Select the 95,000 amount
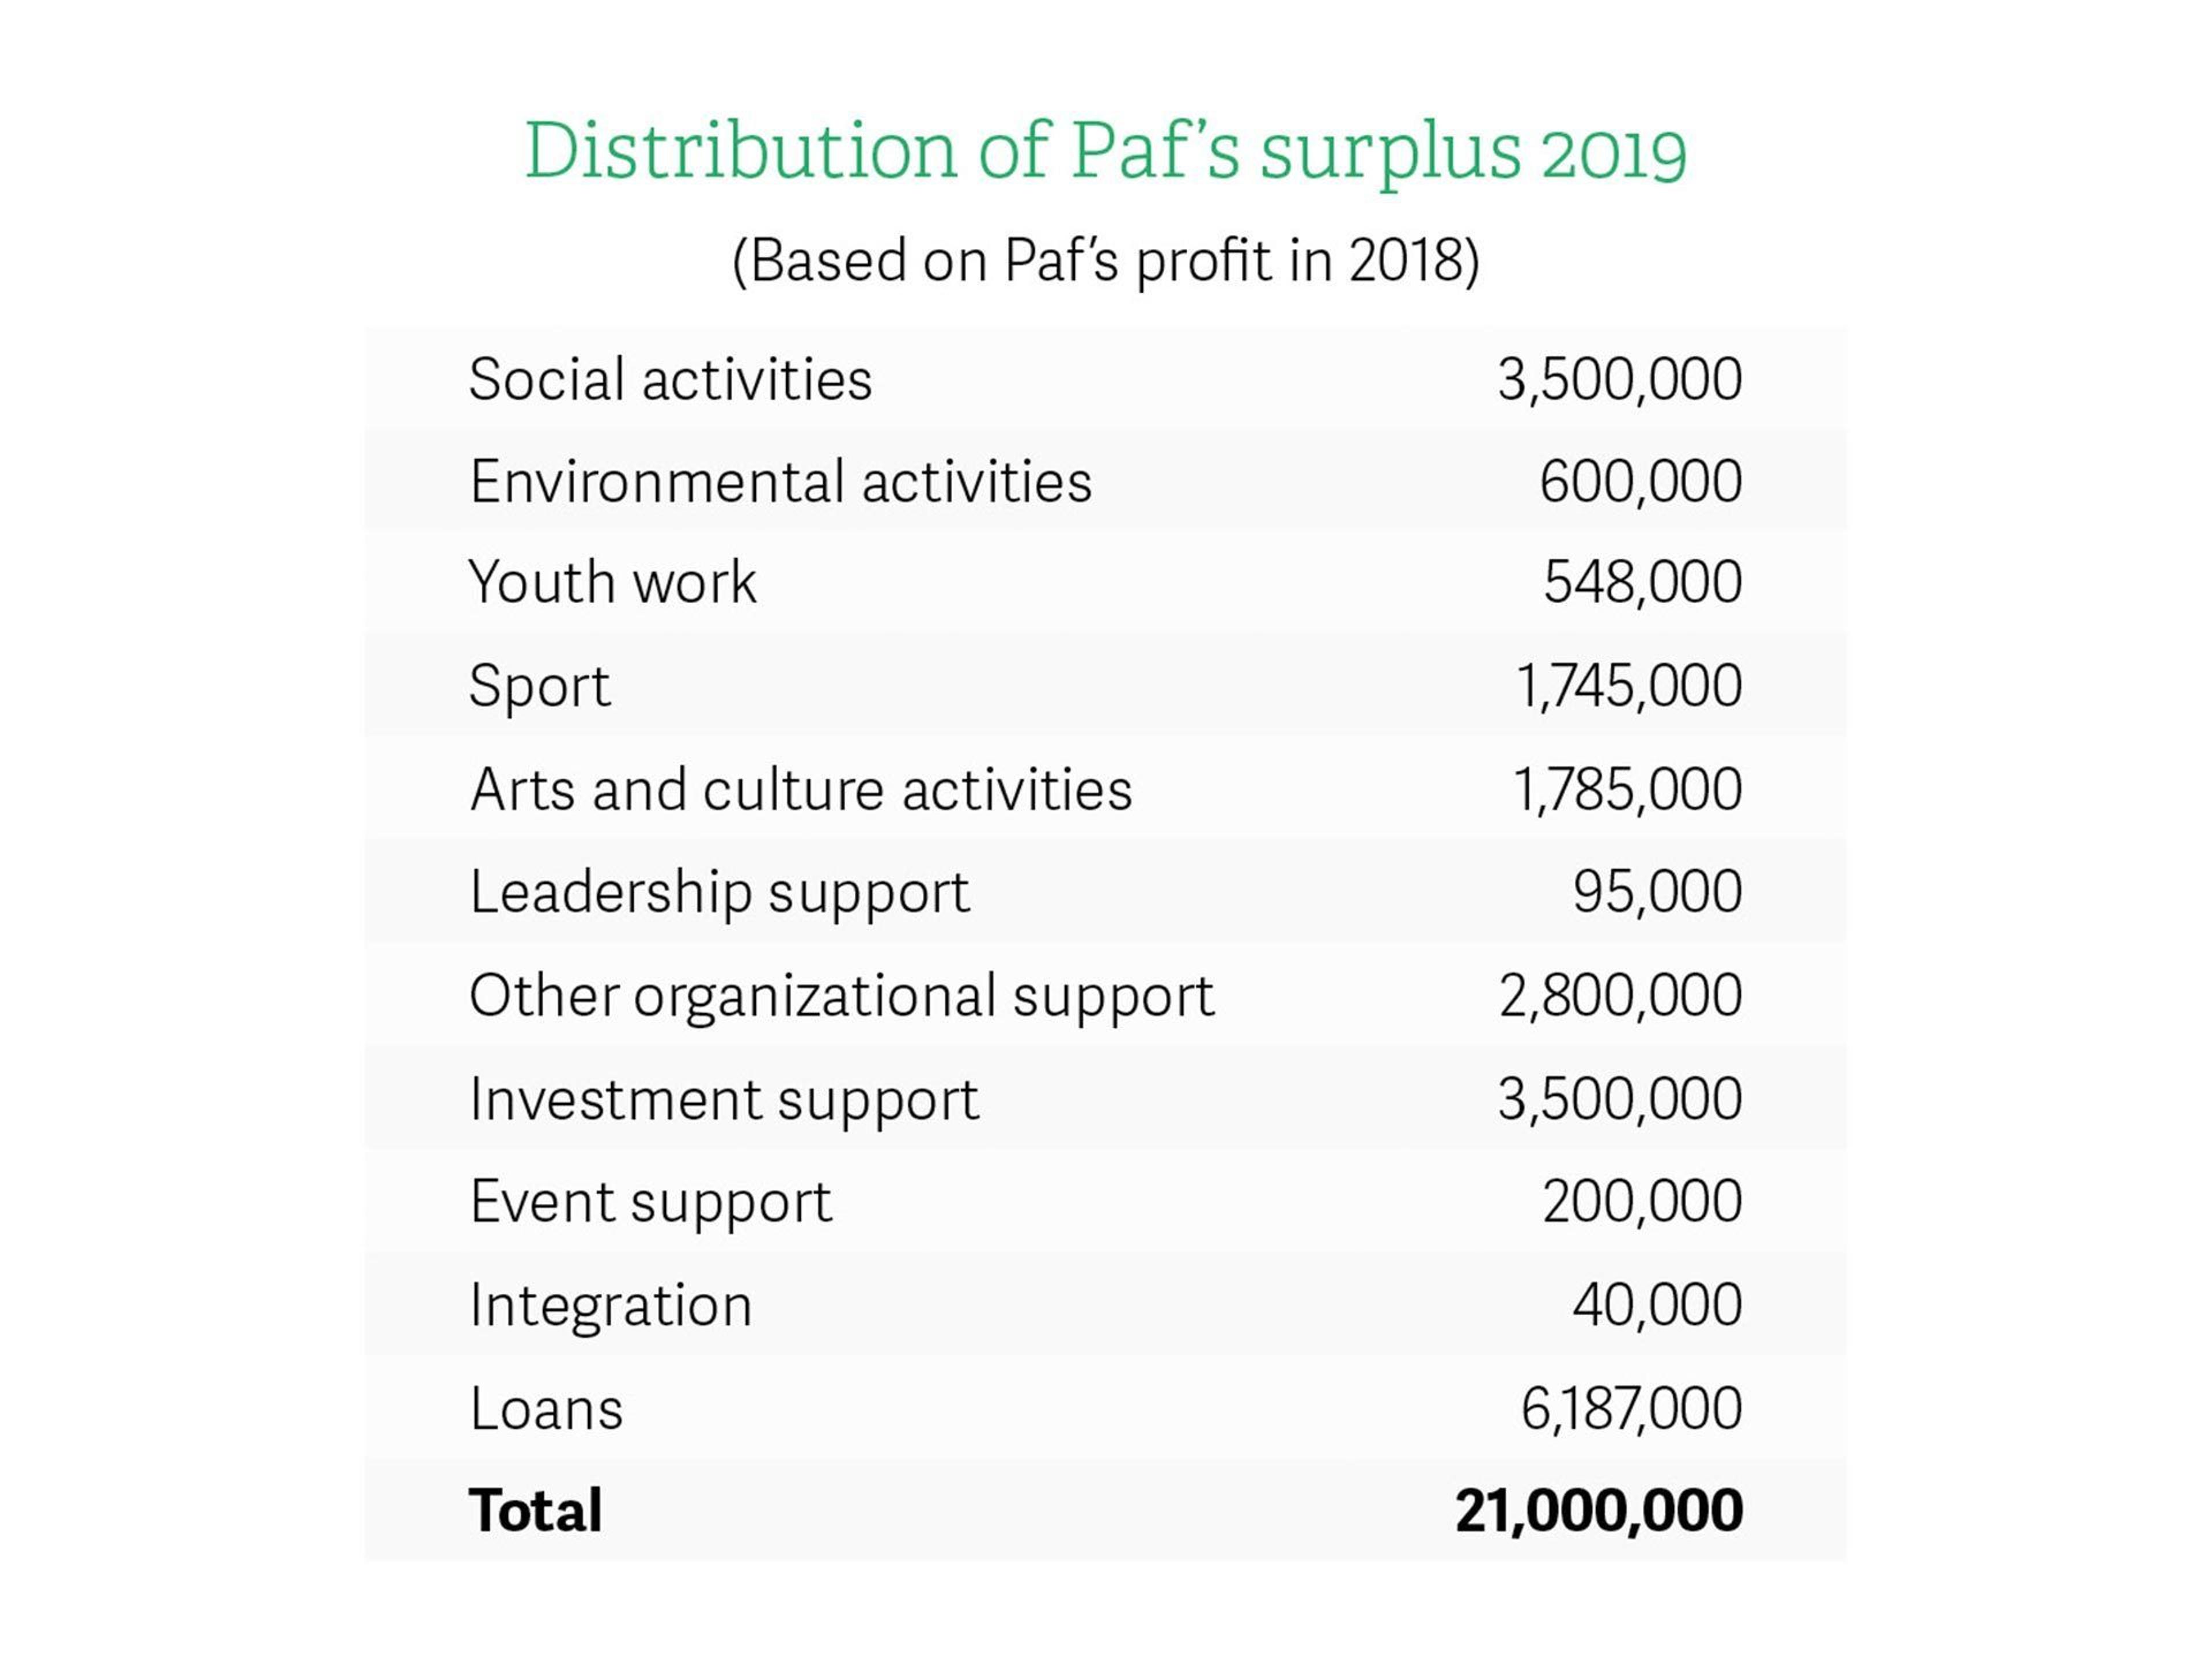This screenshot has width=2212, height=1659. pos(1657,892)
